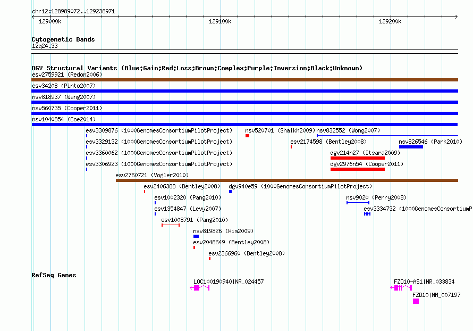Click the dgv940e59 blue gain marker
This screenshot has height=331, width=473.
click(x=231, y=192)
